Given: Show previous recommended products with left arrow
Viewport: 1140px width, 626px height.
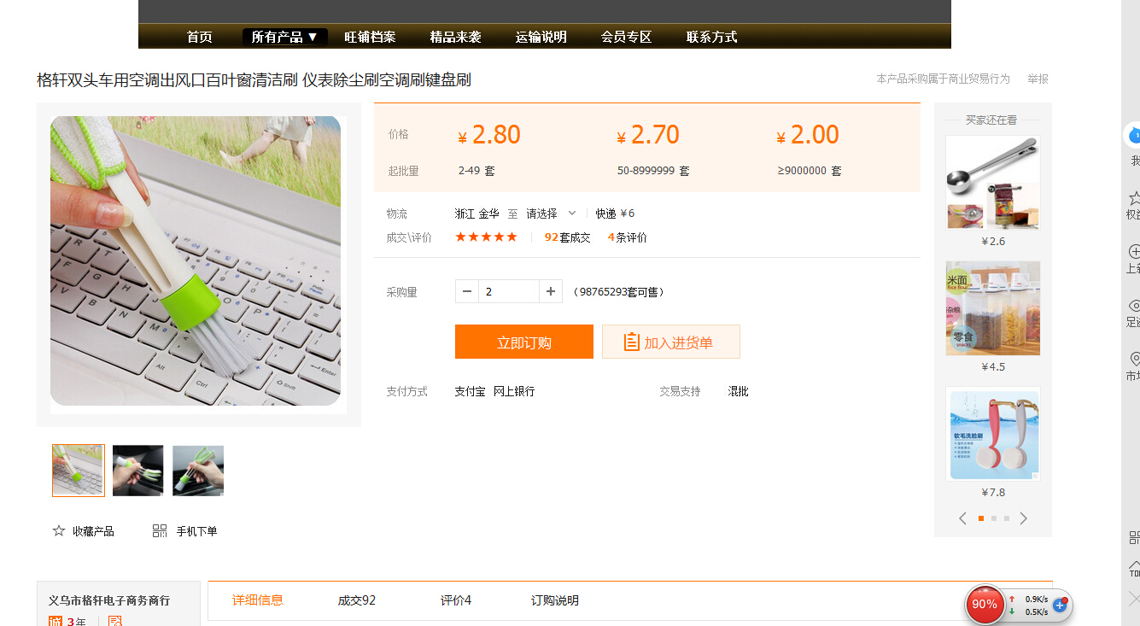Looking at the screenshot, I should click(x=962, y=518).
